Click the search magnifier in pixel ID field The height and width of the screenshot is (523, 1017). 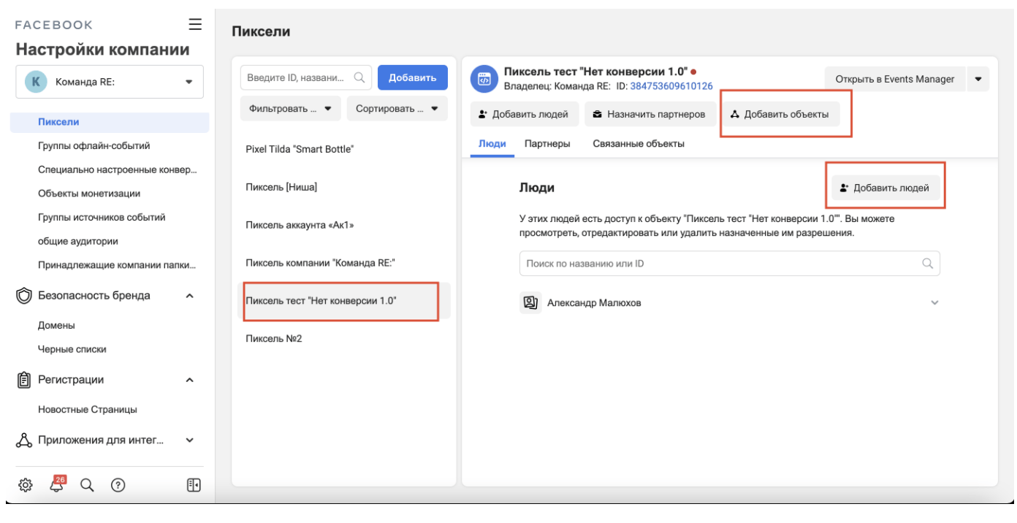pos(359,77)
